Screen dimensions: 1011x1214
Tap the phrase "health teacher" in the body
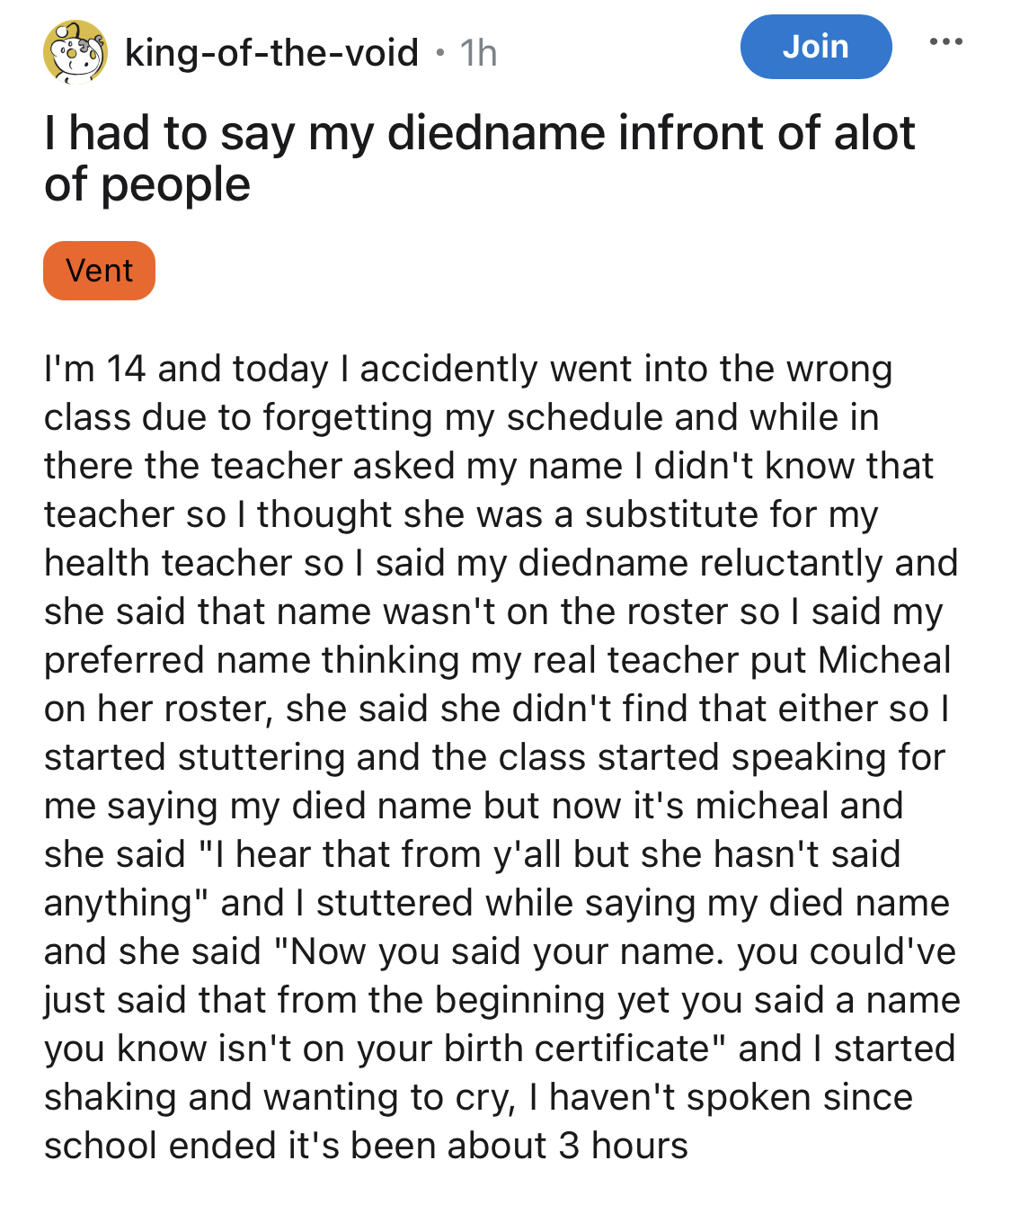pos(168,563)
